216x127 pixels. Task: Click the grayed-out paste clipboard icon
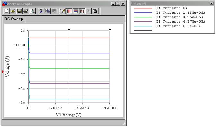tap(54, 11)
